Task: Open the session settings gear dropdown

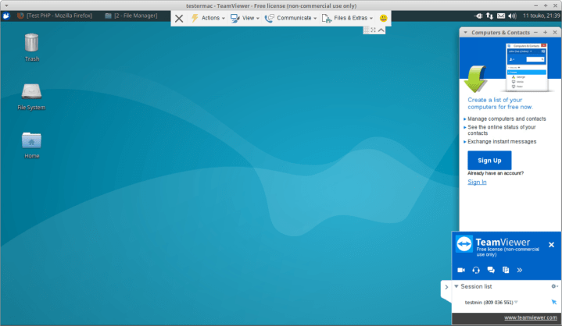Action: (x=554, y=286)
